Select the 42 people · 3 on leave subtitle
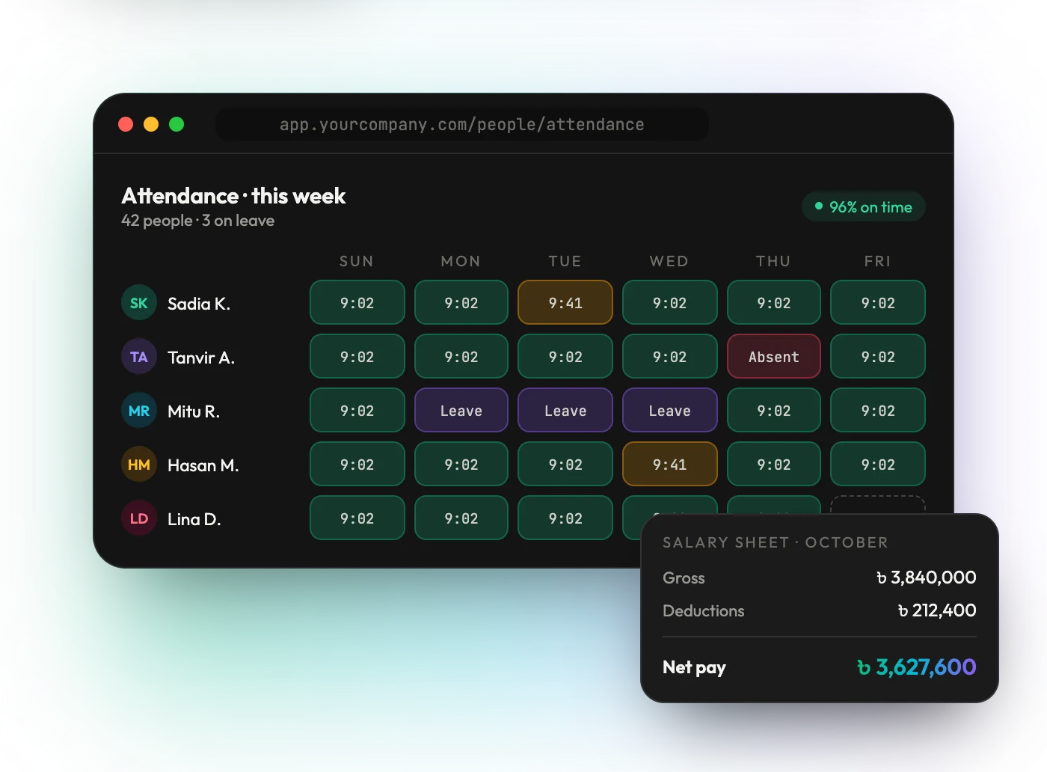This screenshot has height=772, width=1047. [x=198, y=221]
